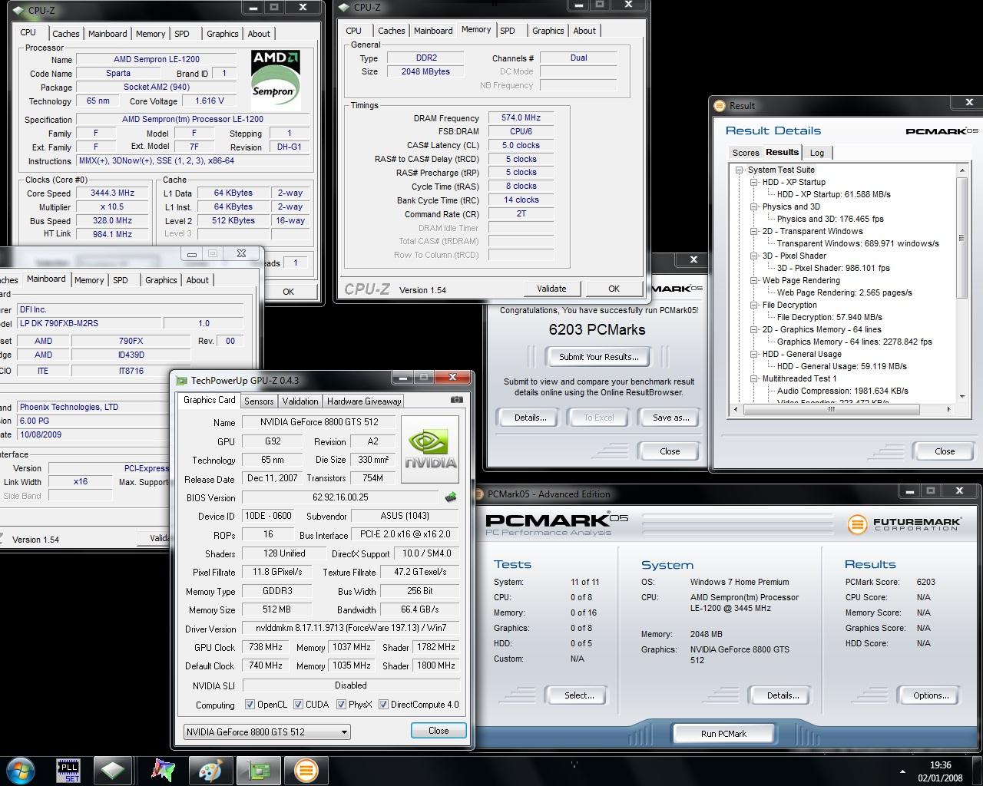Toggle the CUDA checkbox

point(298,704)
